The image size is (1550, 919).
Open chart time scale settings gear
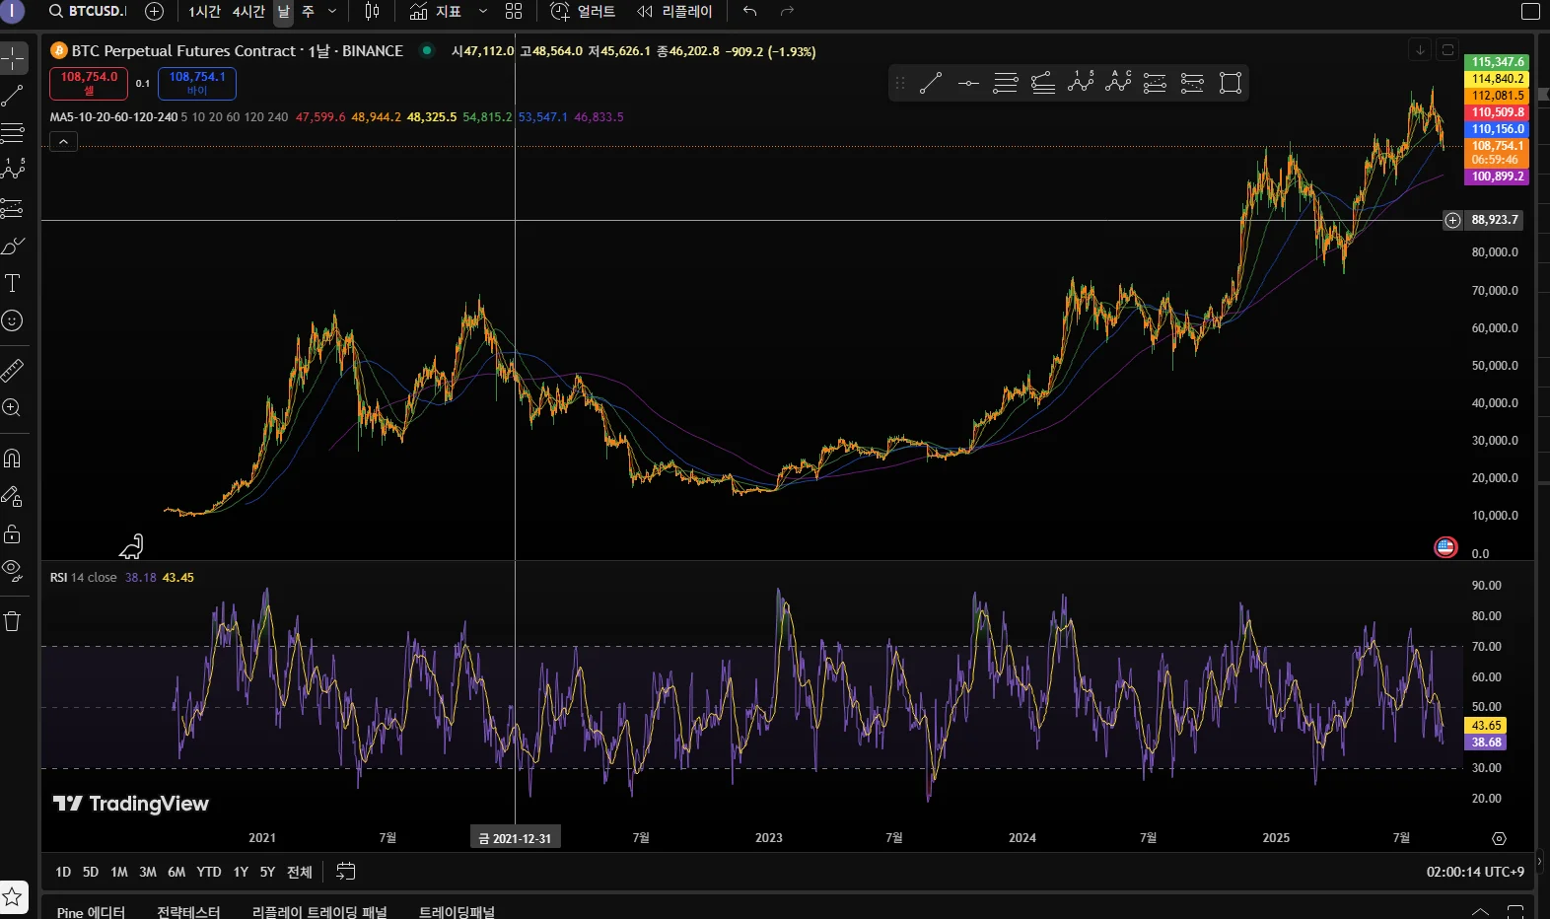[1499, 838]
